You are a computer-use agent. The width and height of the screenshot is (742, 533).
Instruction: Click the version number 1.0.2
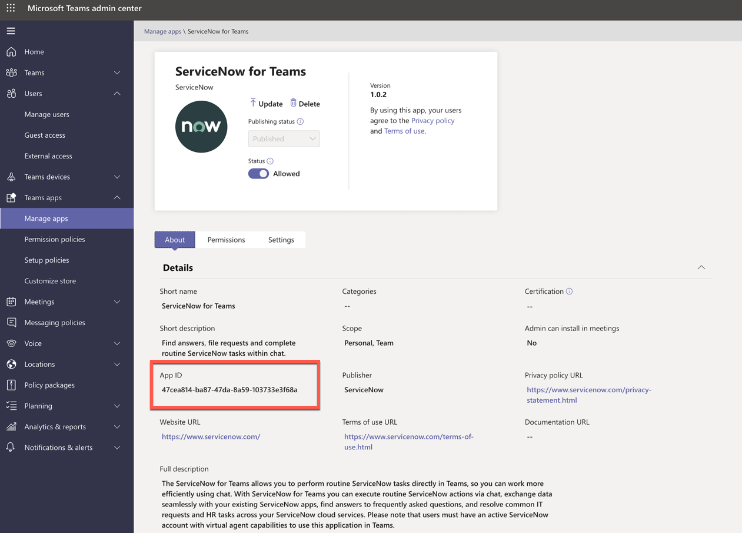pyautogui.click(x=378, y=94)
